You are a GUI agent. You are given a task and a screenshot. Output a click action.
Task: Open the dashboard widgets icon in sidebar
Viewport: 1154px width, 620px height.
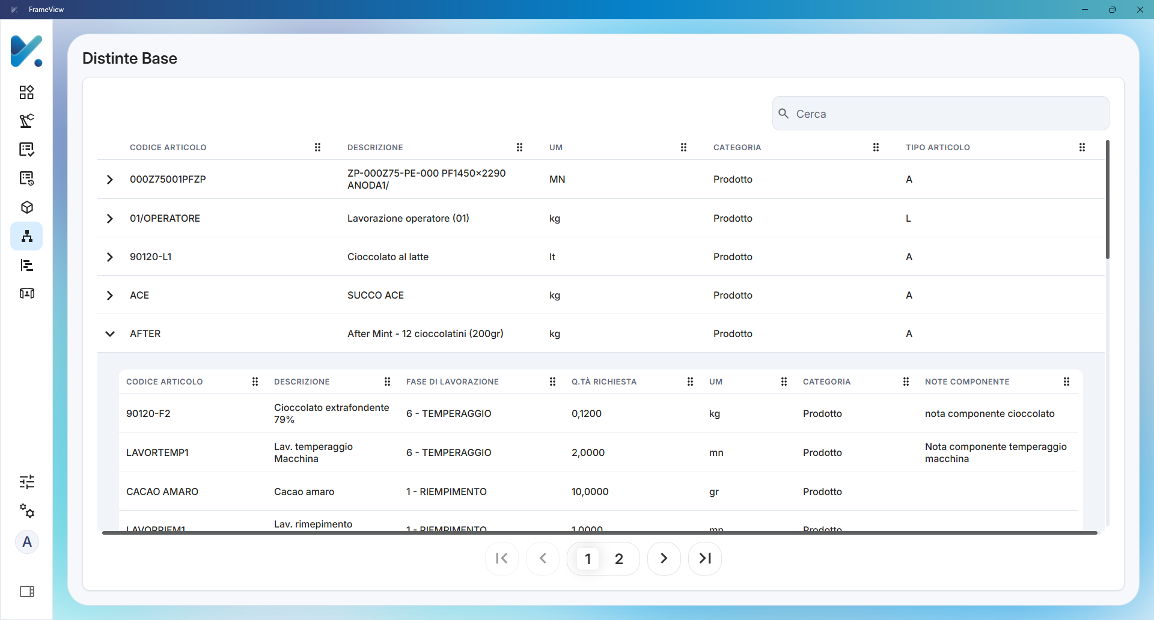coord(26,92)
